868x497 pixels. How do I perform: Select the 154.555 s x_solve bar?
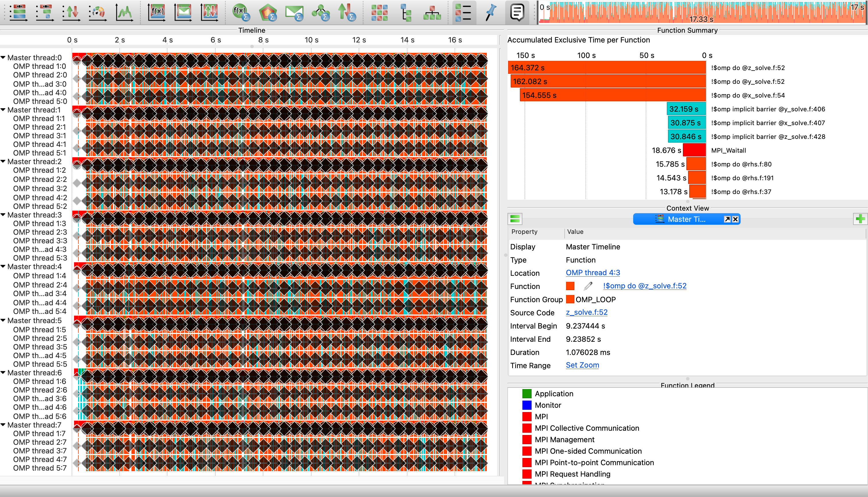click(x=613, y=95)
